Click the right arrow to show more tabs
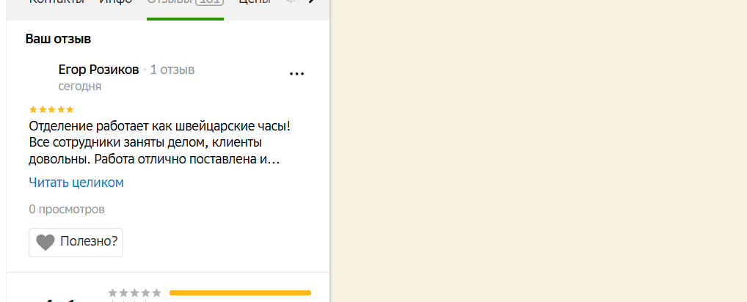747x302 pixels. click(312, 2)
